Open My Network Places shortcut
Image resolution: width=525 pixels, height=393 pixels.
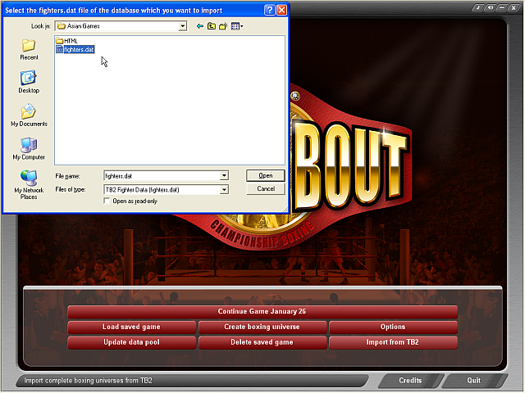pyautogui.click(x=29, y=185)
